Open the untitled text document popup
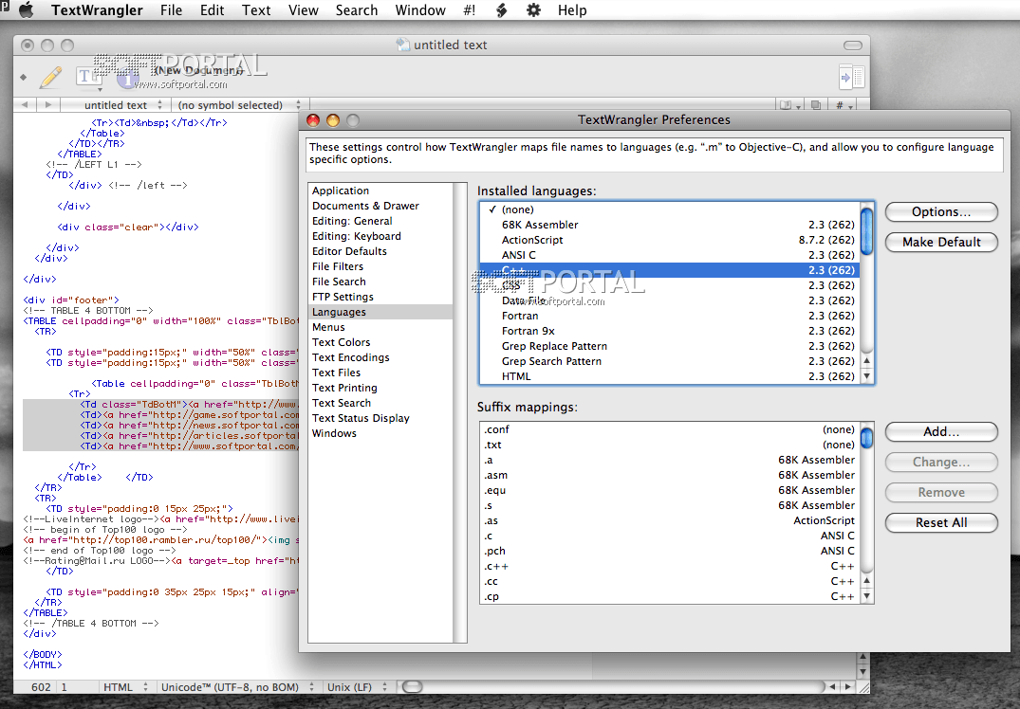 116,105
